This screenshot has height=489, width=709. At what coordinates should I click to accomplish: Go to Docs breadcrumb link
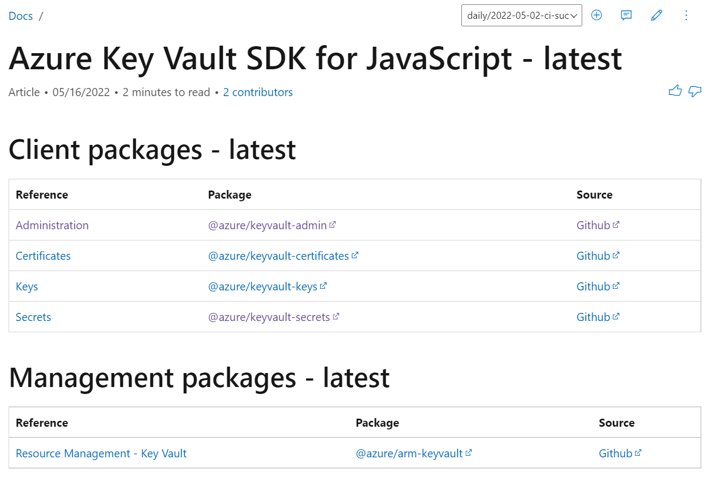click(21, 16)
